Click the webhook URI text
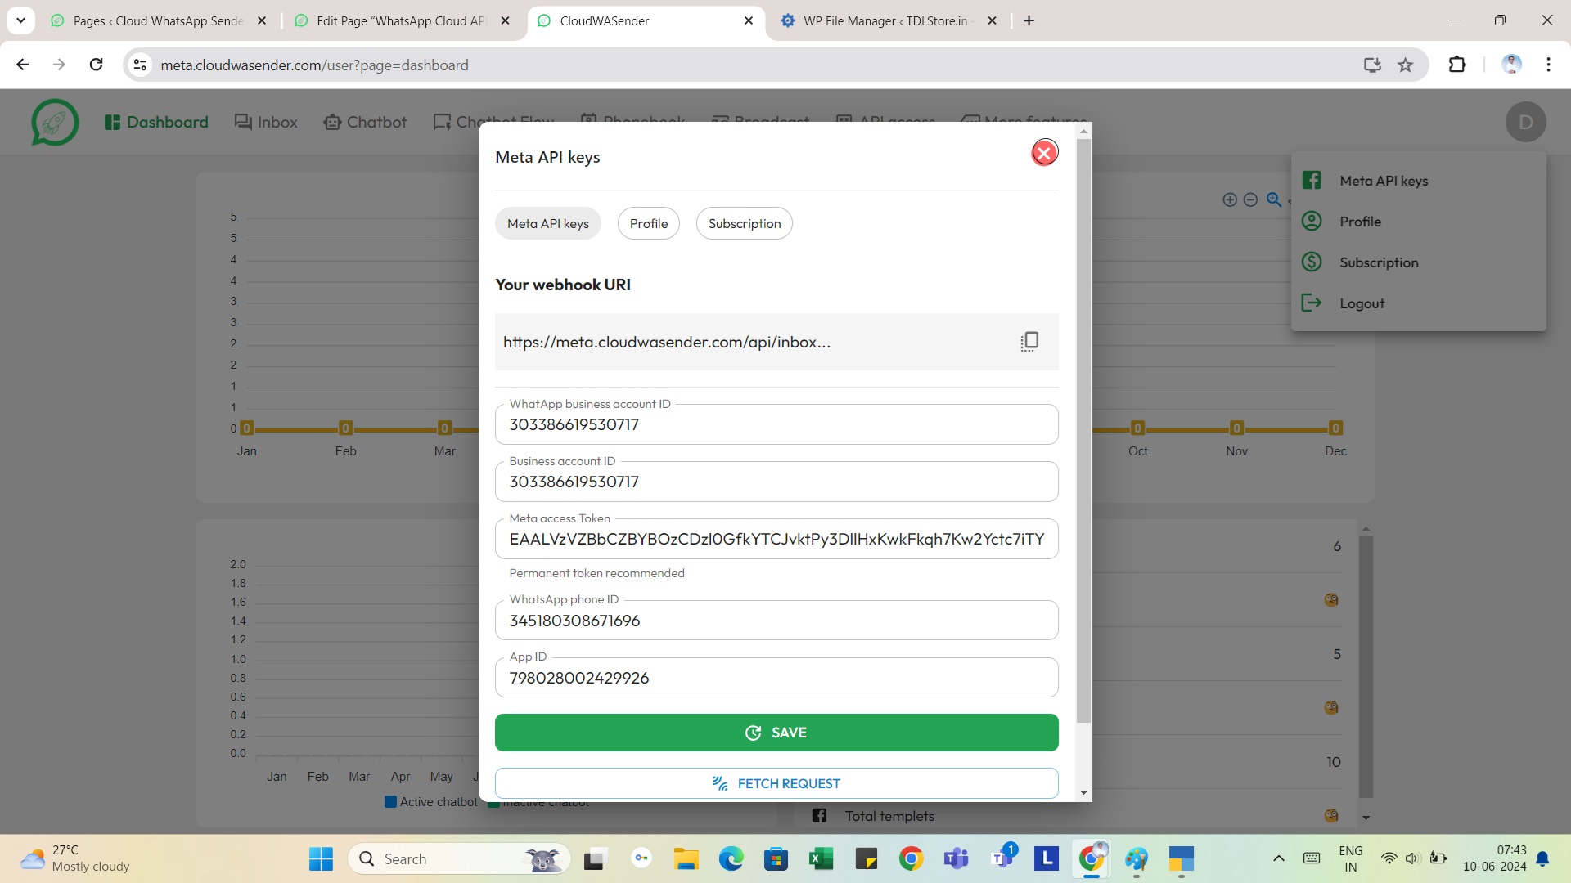 coord(667,342)
